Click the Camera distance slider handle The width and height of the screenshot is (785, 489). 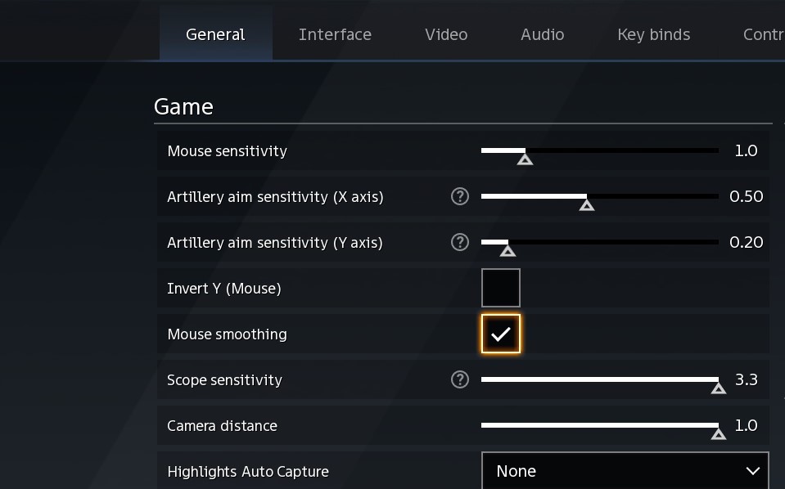click(x=719, y=434)
